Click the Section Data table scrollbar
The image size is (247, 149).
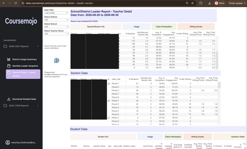(219, 85)
